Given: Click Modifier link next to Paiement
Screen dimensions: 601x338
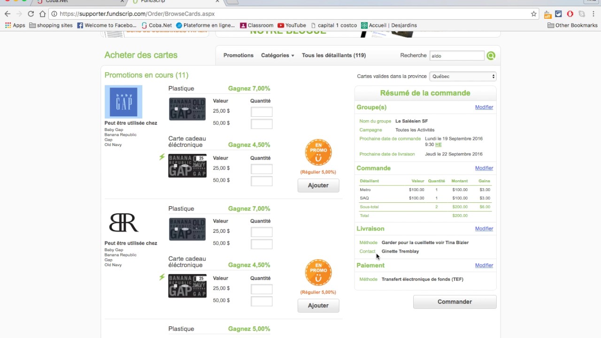Looking at the screenshot, I should point(484,265).
